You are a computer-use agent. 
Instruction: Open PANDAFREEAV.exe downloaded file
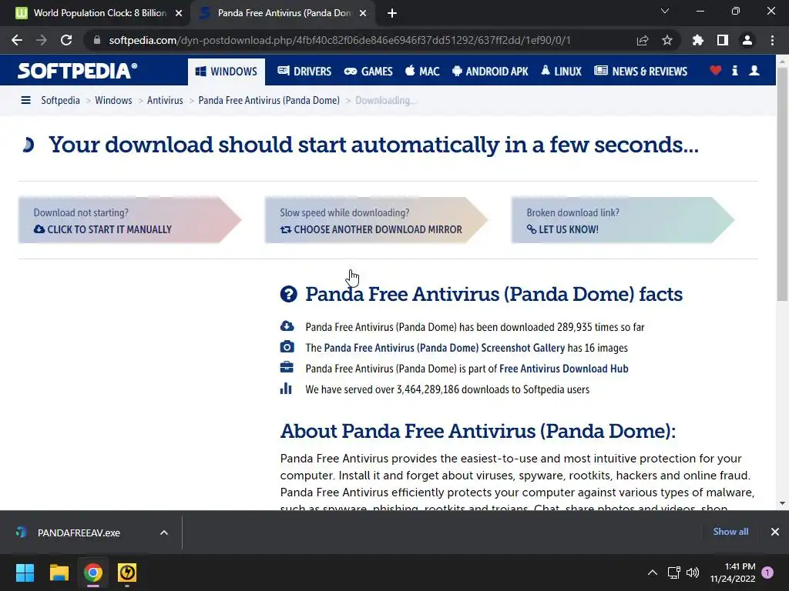click(79, 533)
